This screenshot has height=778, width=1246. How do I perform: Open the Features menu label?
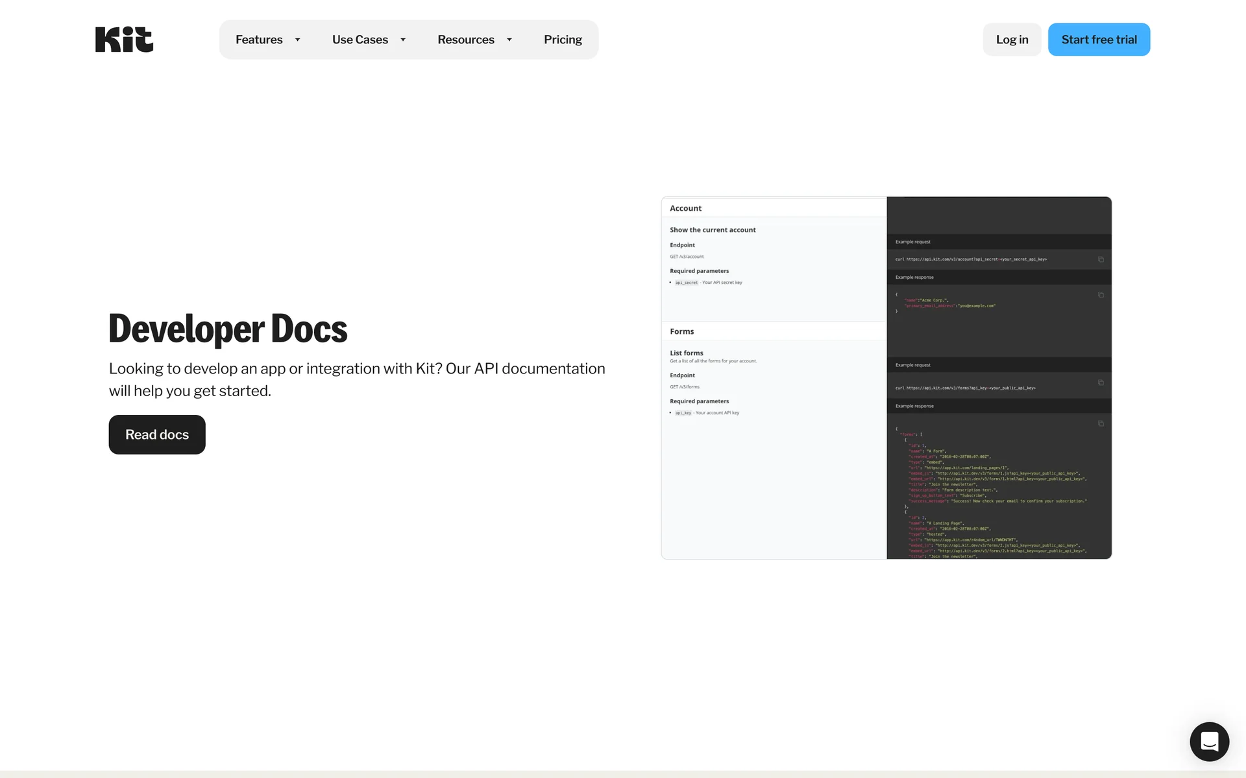coord(259,40)
